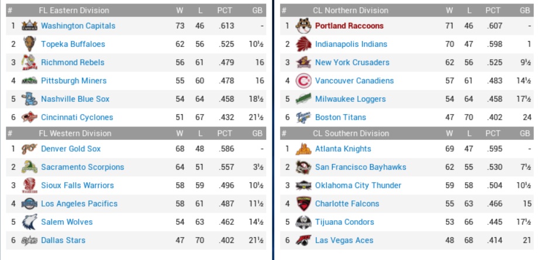Click the Charlotte Falcons logo icon

[303, 204]
